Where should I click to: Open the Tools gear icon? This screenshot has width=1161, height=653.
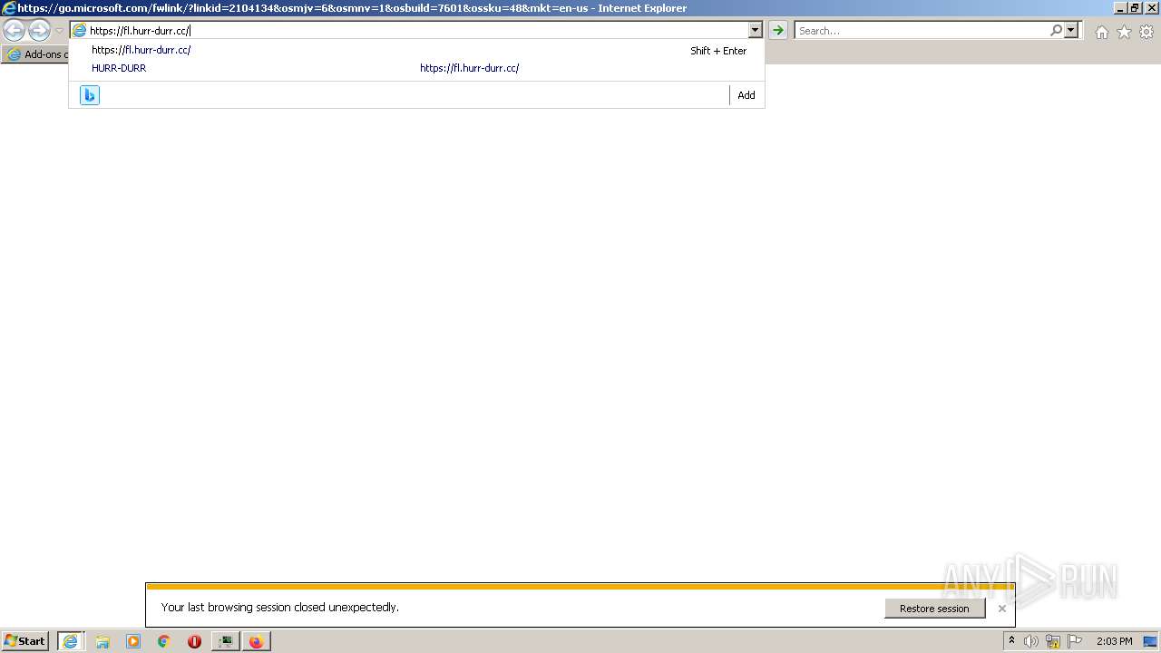(x=1146, y=32)
